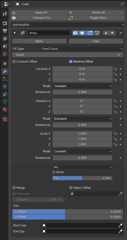Screen dimensions: 127x240
Task: Click the Location X field
Action: click(x=82, y=69)
